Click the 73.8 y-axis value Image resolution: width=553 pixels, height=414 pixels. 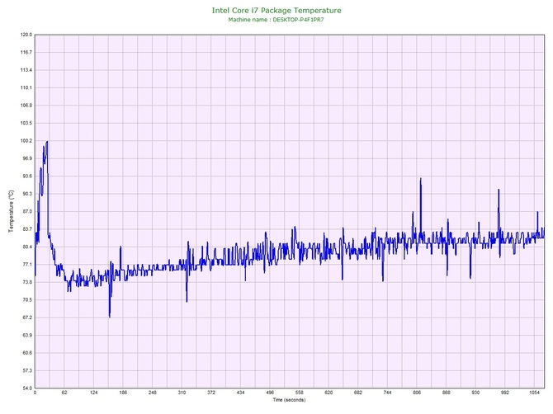tap(26, 282)
